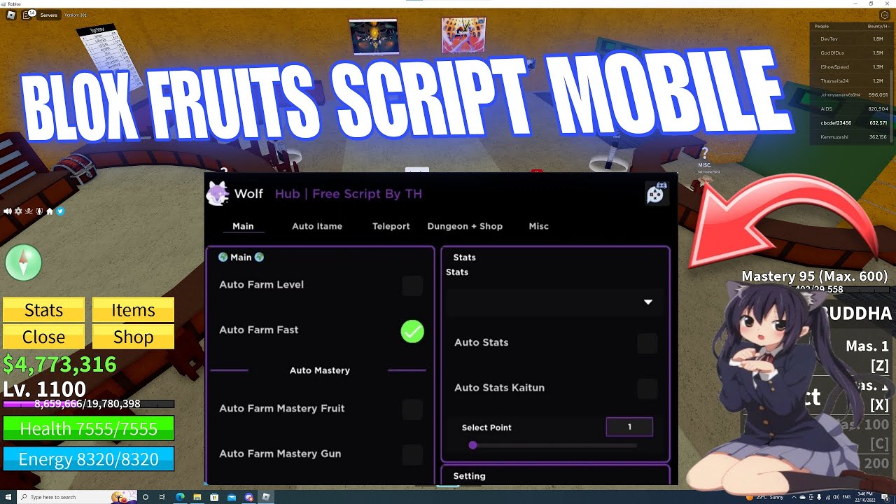Click the yellow Close button

pos(43,337)
